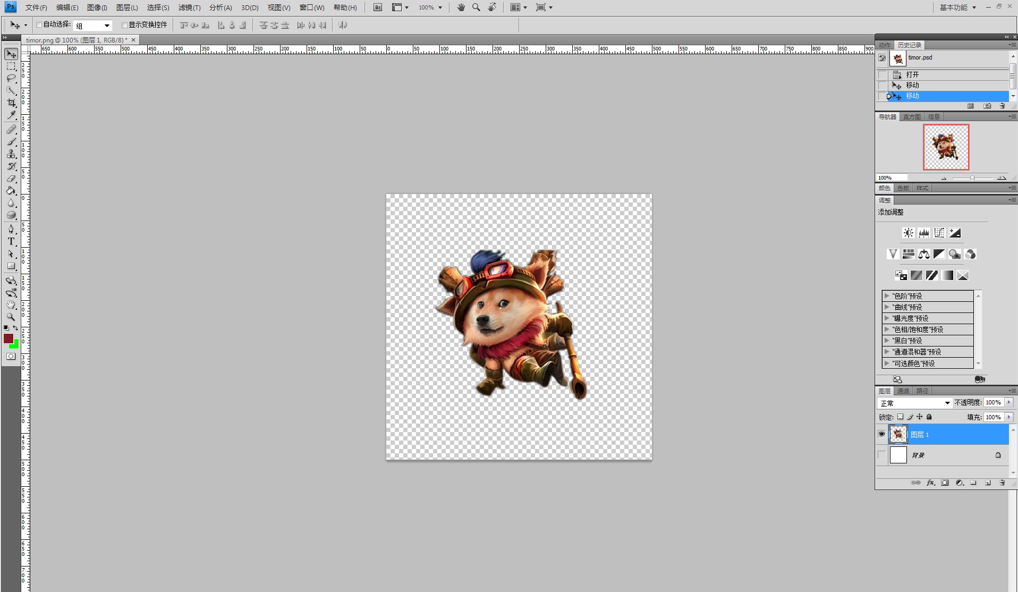Delete the current history state
The height and width of the screenshot is (592, 1018).
(x=1002, y=106)
